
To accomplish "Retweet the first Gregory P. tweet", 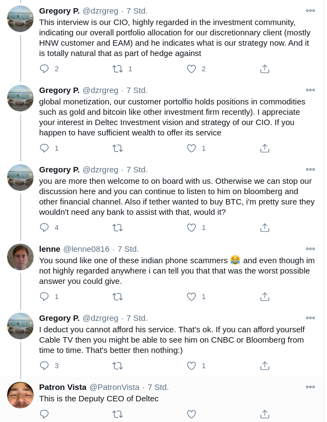I will tap(117, 69).
